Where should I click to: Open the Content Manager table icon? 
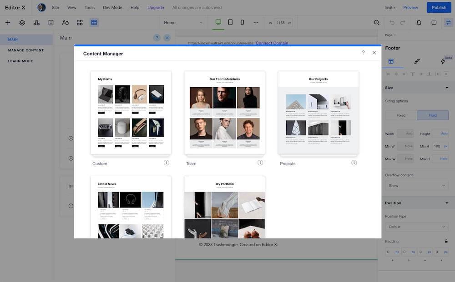click(94, 22)
